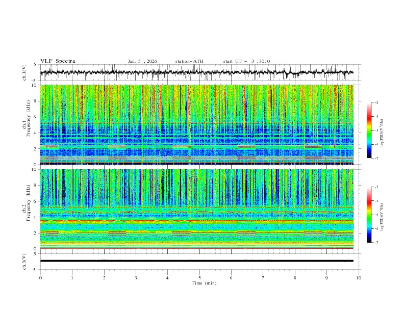
Task: Click the 'ch.1(V)' waveform axis label
Action: tap(24, 72)
